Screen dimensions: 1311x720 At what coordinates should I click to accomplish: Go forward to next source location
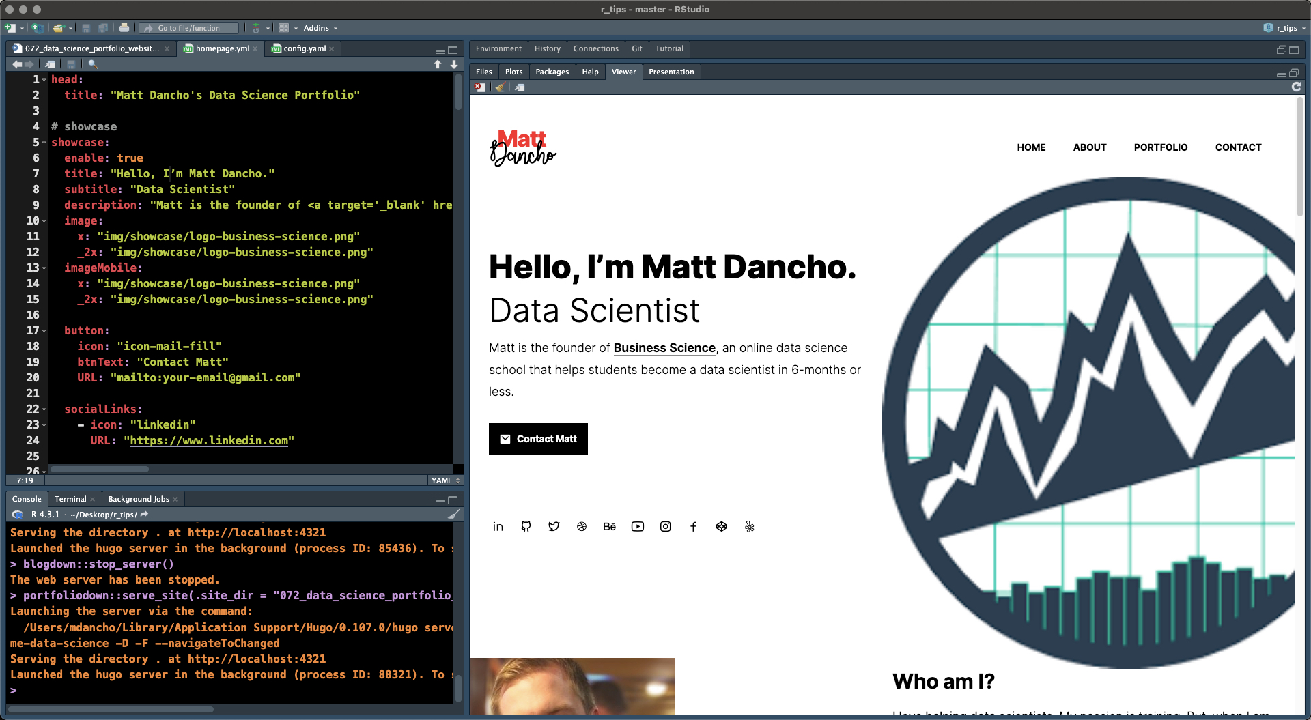coord(29,64)
